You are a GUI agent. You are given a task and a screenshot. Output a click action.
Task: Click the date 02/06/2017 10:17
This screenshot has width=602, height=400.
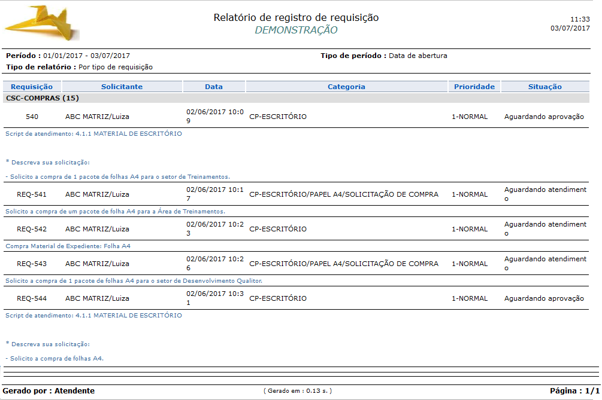pyautogui.click(x=215, y=194)
